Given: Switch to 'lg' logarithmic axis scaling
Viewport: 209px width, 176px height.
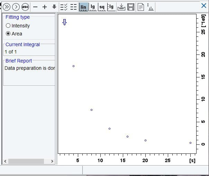Looking at the screenshot, I should click(x=93, y=7).
